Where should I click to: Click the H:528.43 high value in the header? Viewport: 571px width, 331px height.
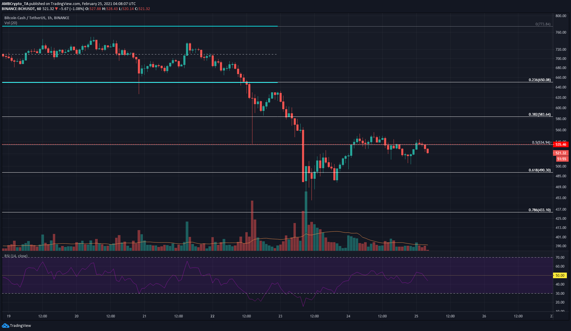[110, 9]
